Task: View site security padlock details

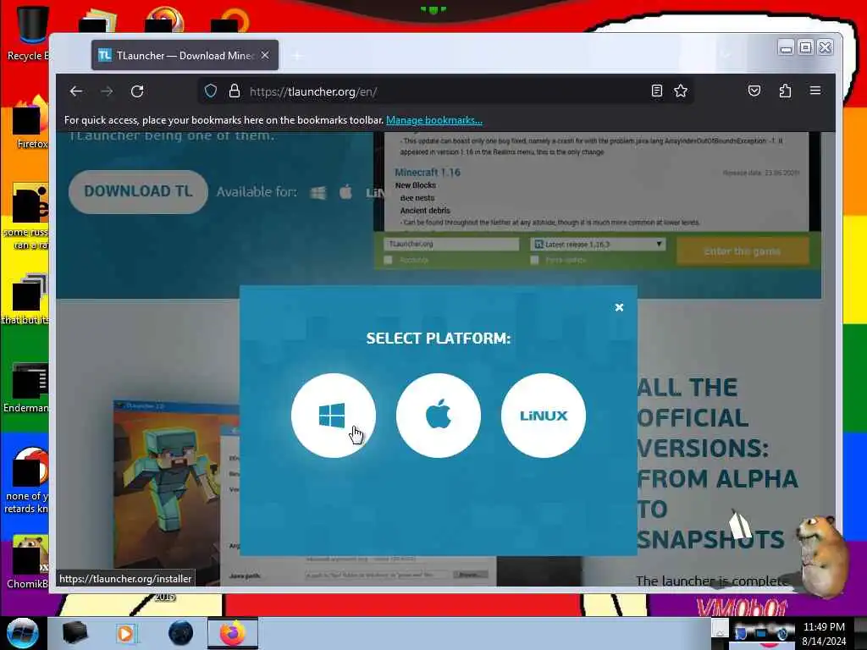Action: click(x=235, y=91)
